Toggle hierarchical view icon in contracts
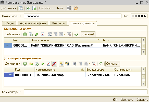This screenshot has height=102, width=149. 61,64
